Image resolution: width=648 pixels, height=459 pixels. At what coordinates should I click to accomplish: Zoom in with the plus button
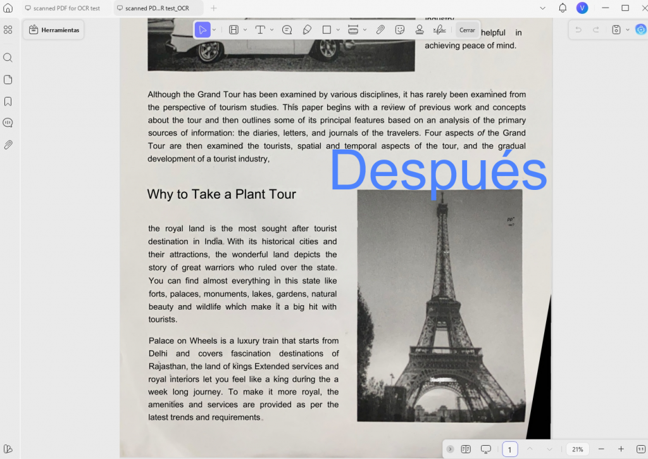(621, 449)
